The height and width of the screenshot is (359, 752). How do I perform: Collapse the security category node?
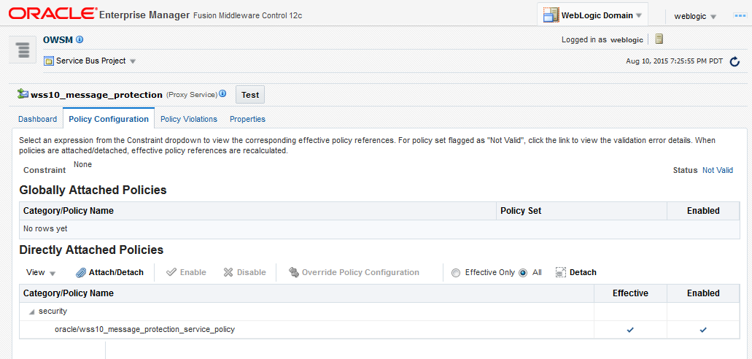pos(31,312)
